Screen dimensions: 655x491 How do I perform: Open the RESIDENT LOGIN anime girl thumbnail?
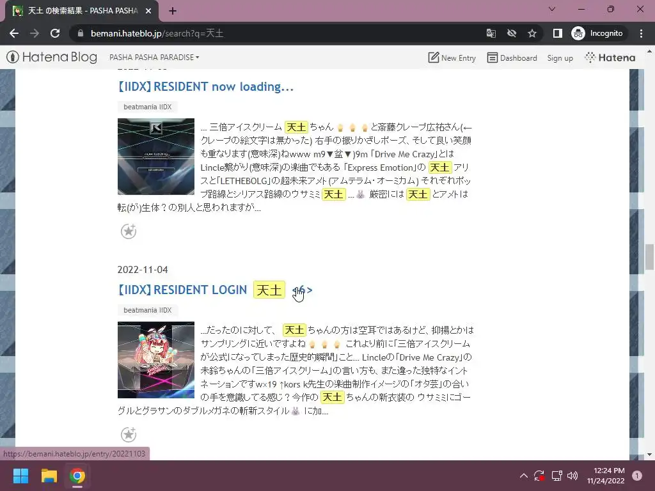pyautogui.click(x=156, y=360)
